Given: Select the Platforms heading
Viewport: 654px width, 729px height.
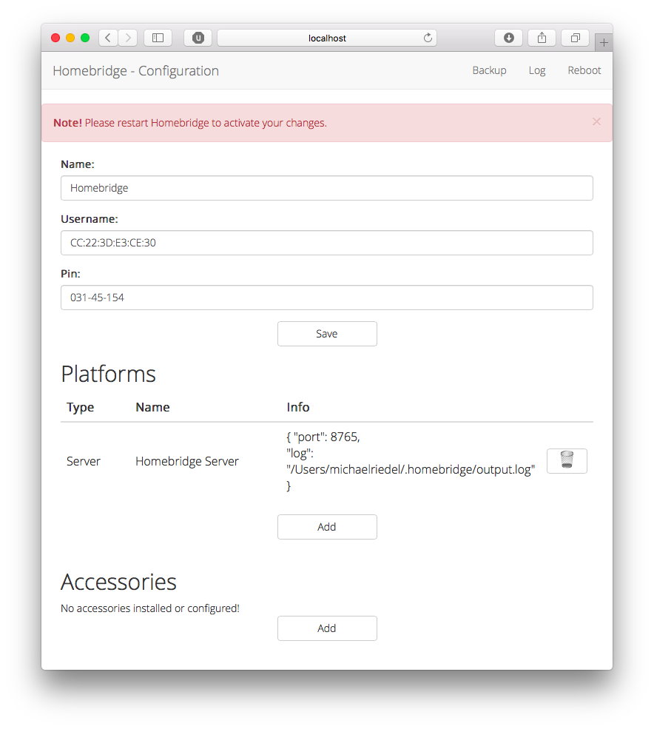Looking at the screenshot, I should coord(108,374).
